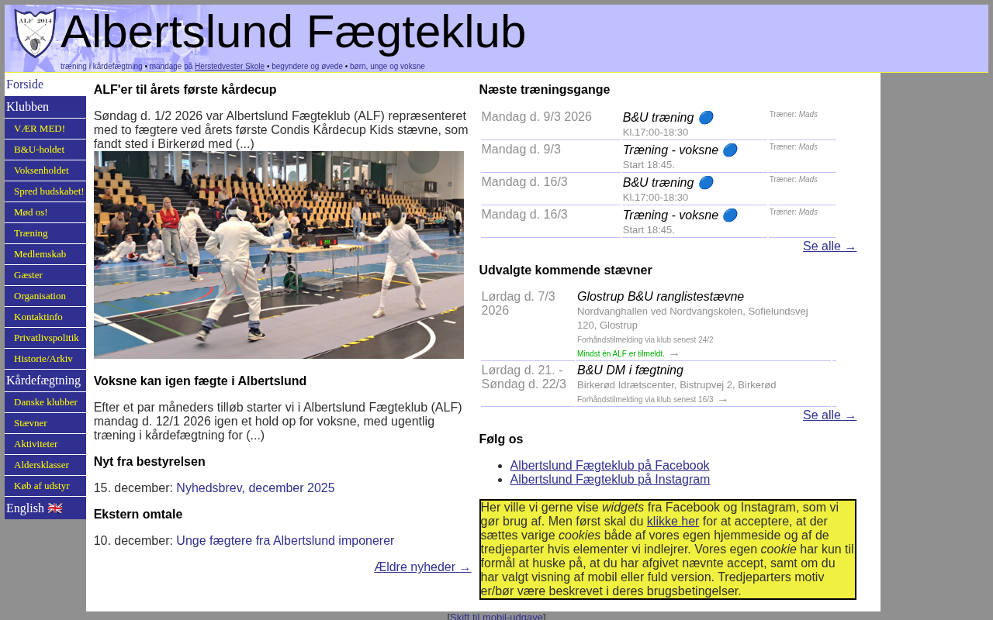993x620 pixels.
Task: Click headline 'ALF'er til årets første kårdecup'
Action: pos(185,90)
